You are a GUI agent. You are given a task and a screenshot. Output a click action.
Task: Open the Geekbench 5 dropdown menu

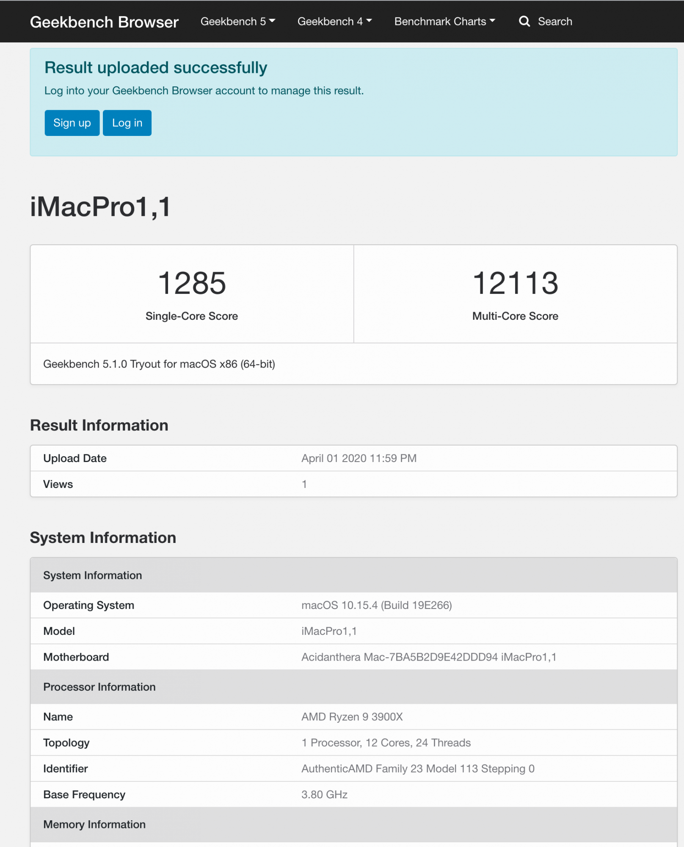click(238, 22)
